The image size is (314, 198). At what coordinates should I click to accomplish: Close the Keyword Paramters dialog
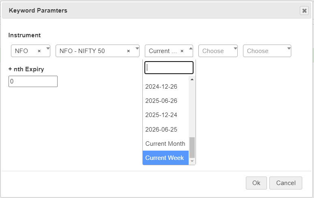pyautogui.click(x=304, y=11)
